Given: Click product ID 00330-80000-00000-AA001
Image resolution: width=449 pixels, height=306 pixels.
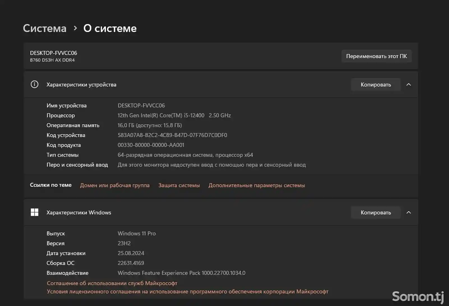Looking at the screenshot, I should click(151, 145).
